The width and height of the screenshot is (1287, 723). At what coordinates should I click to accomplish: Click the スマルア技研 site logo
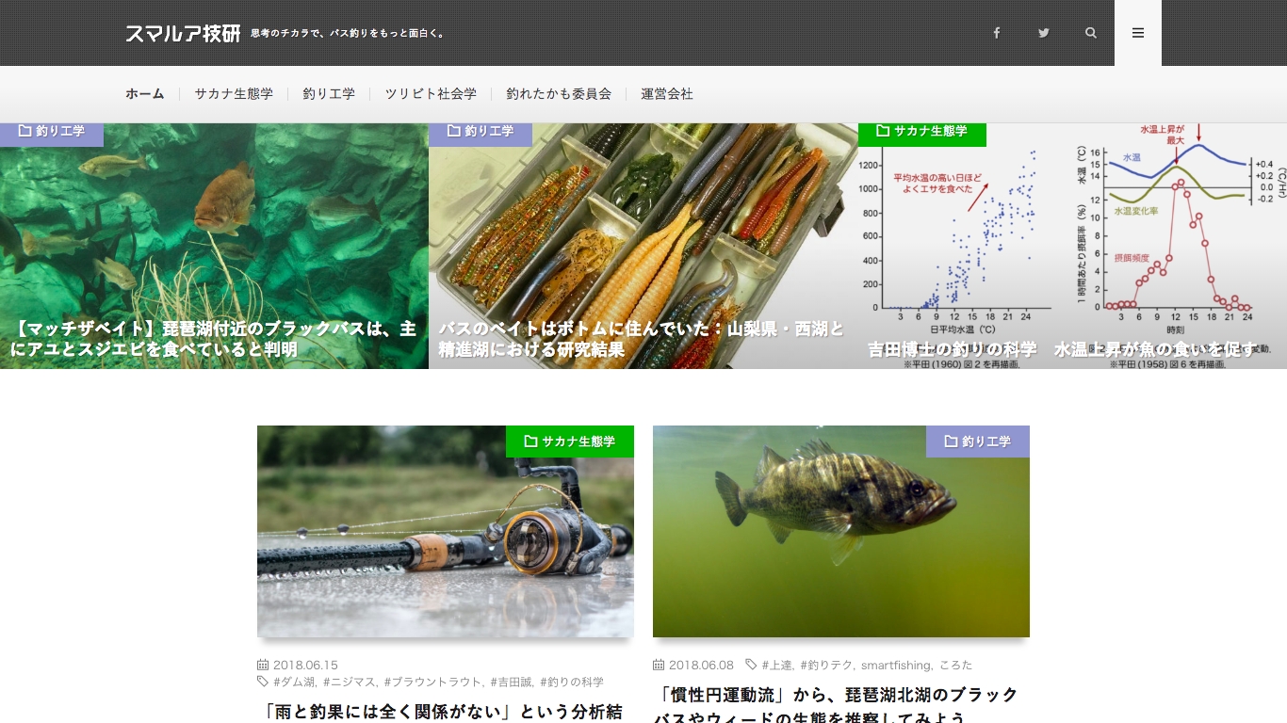click(183, 33)
